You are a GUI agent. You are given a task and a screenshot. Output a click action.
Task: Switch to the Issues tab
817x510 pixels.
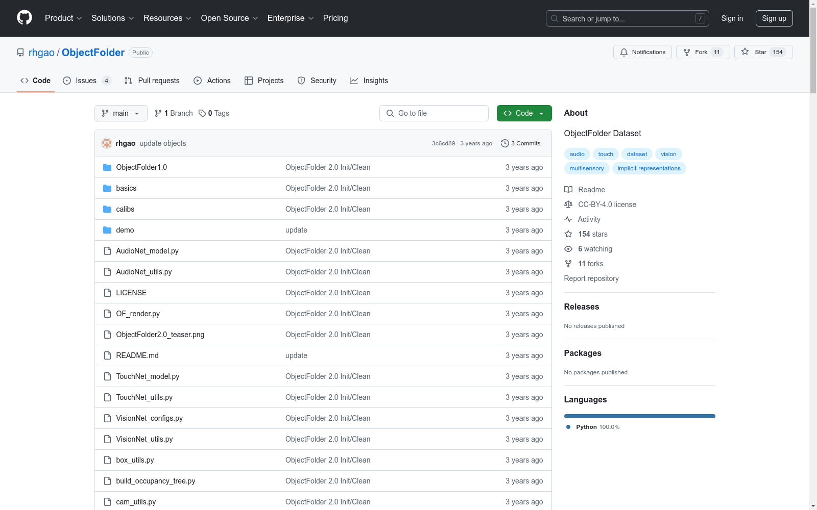coord(87,81)
